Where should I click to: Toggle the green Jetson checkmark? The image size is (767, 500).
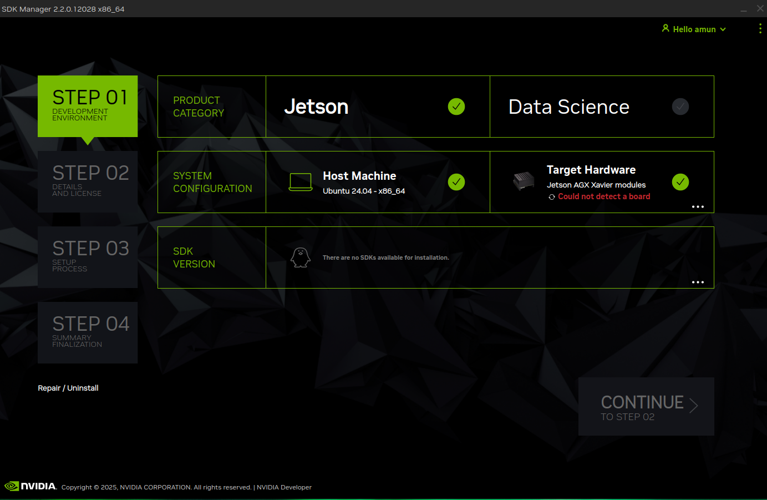point(456,107)
